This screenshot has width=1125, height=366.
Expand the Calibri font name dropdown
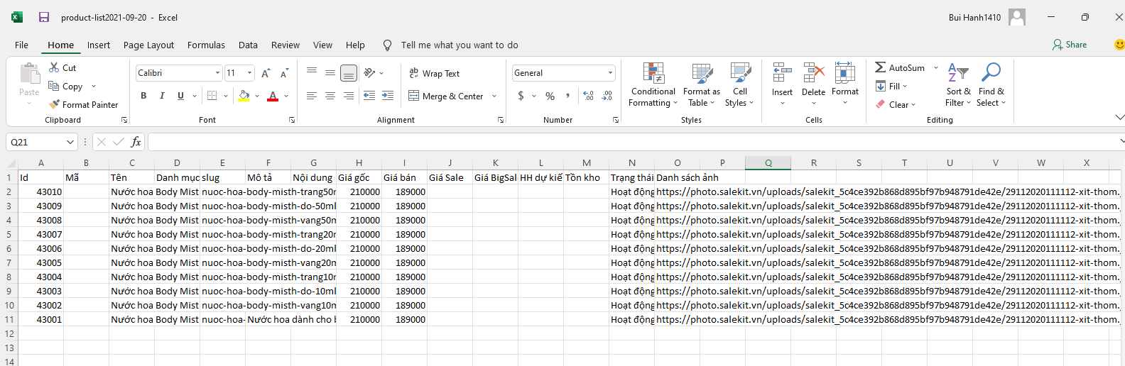[217, 73]
